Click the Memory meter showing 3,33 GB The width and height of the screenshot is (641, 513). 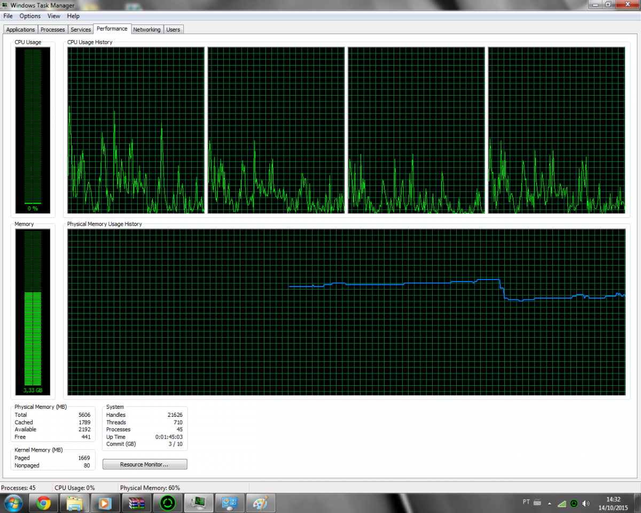33,312
